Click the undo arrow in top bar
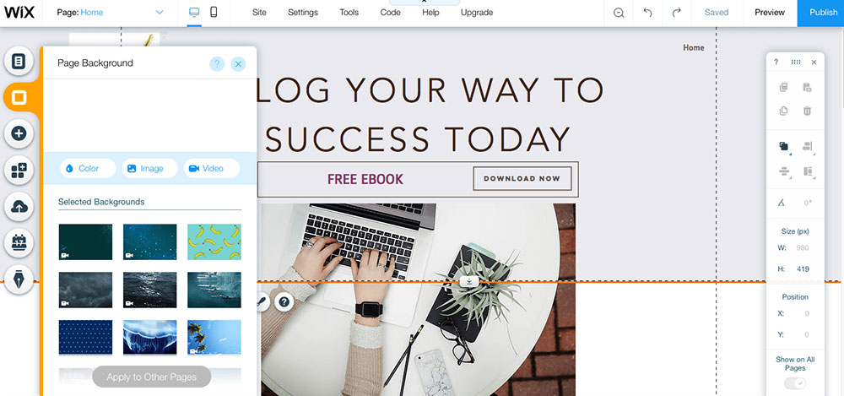Screen dimensions: 844x396 click(x=647, y=13)
